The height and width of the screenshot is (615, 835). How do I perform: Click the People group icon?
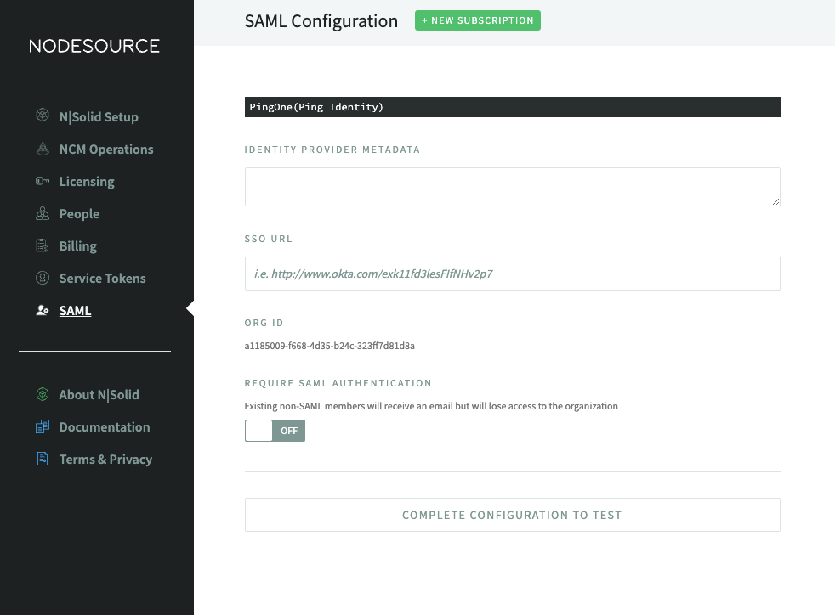(x=43, y=213)
